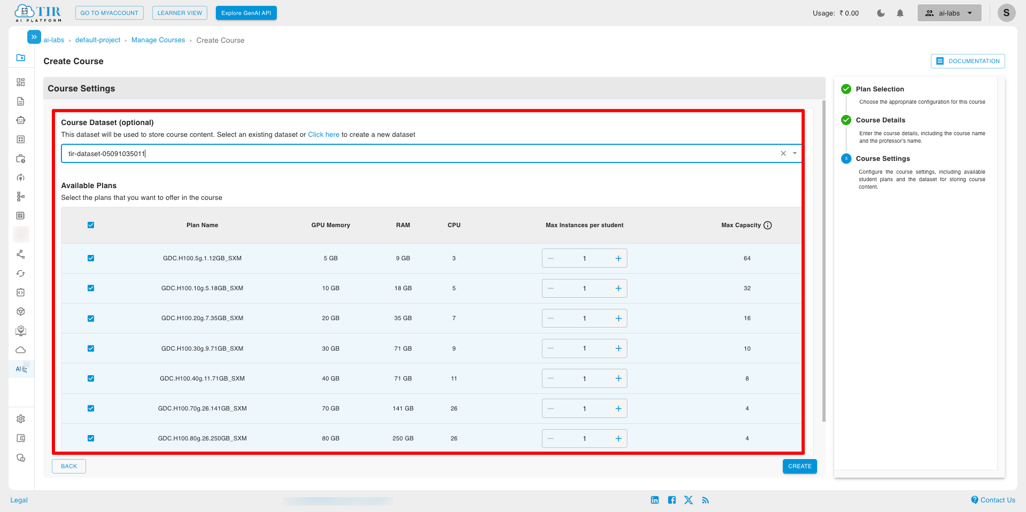Decrease max instances for GDC.H100.80g.26.250GB_SXM

pyautogui.click(x=550, y=438)
